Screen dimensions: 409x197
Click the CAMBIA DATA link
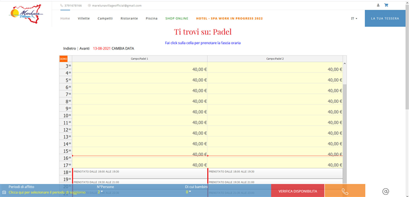pyautogui.click(x=123, y=48)
